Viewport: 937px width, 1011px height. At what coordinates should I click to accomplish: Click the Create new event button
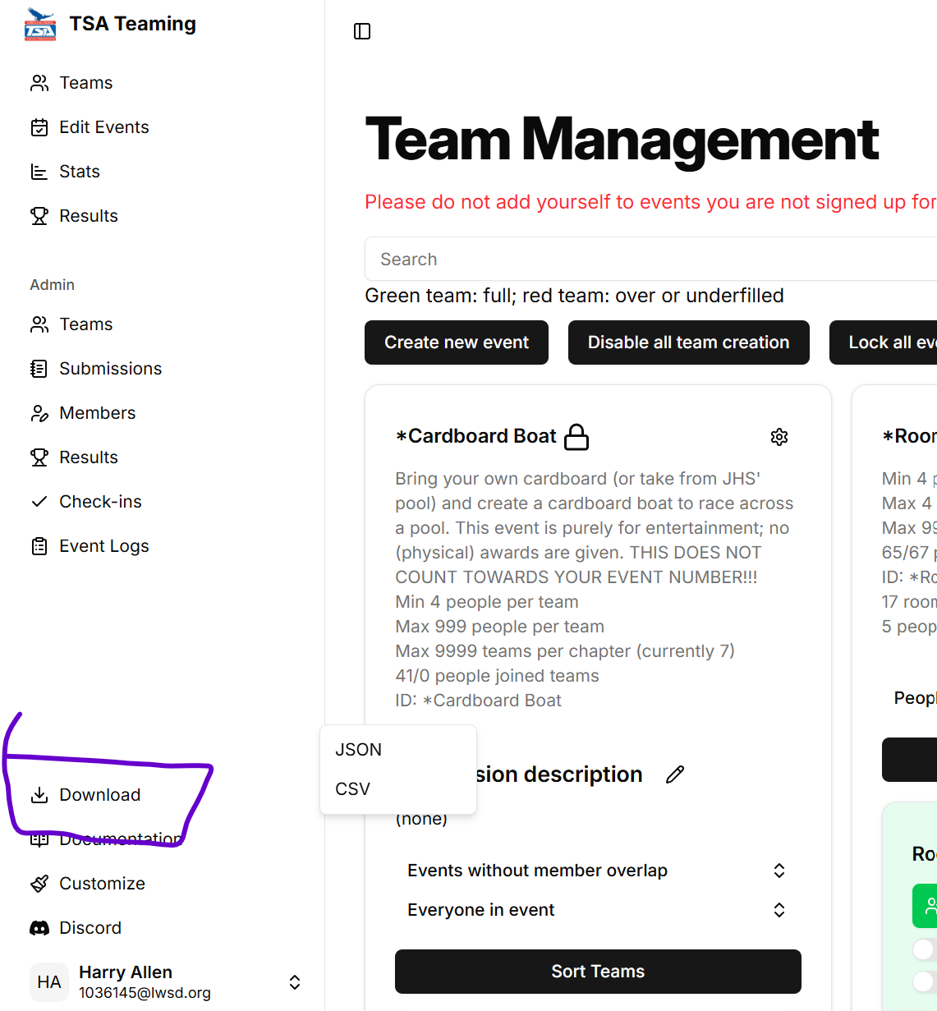point(457,342)
